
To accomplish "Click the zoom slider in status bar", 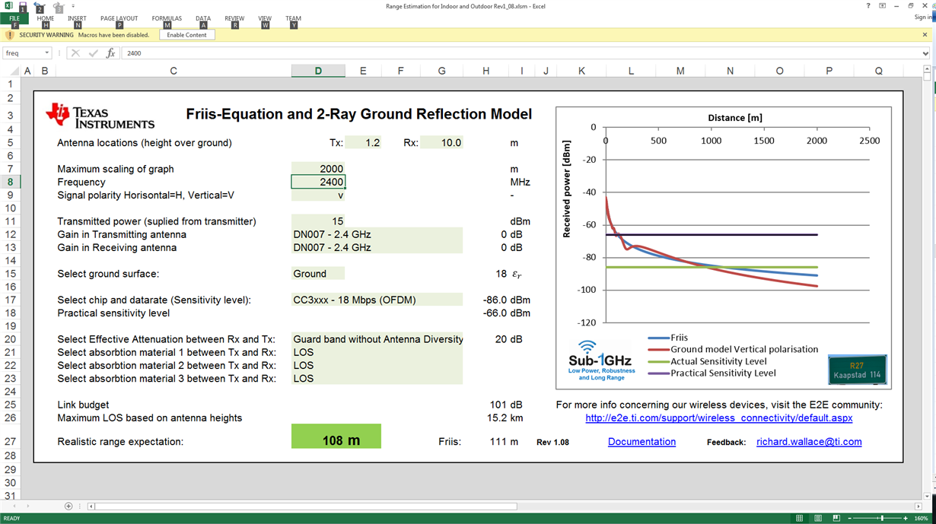I will [881, 518].
